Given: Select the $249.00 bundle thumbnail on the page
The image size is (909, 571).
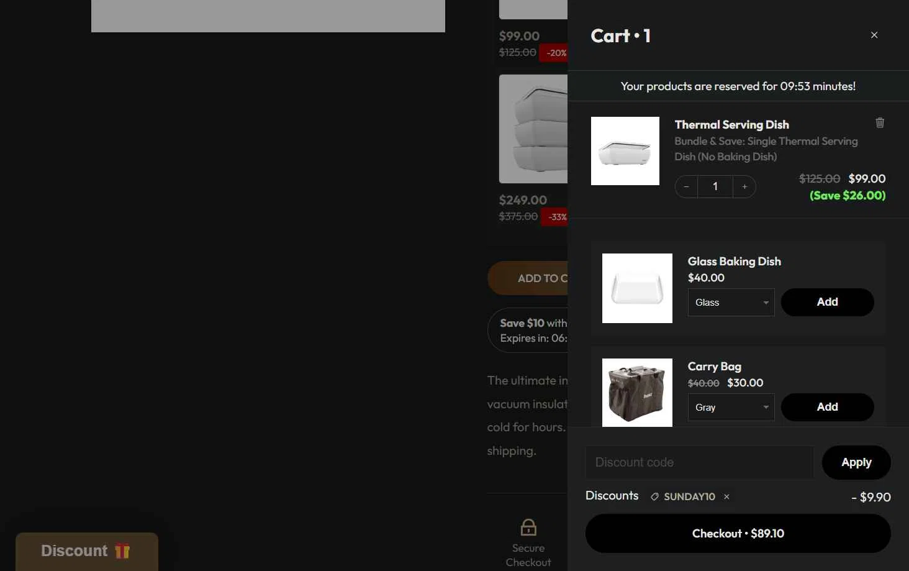Looking at the screenshot, I should (x=533, y=129).
